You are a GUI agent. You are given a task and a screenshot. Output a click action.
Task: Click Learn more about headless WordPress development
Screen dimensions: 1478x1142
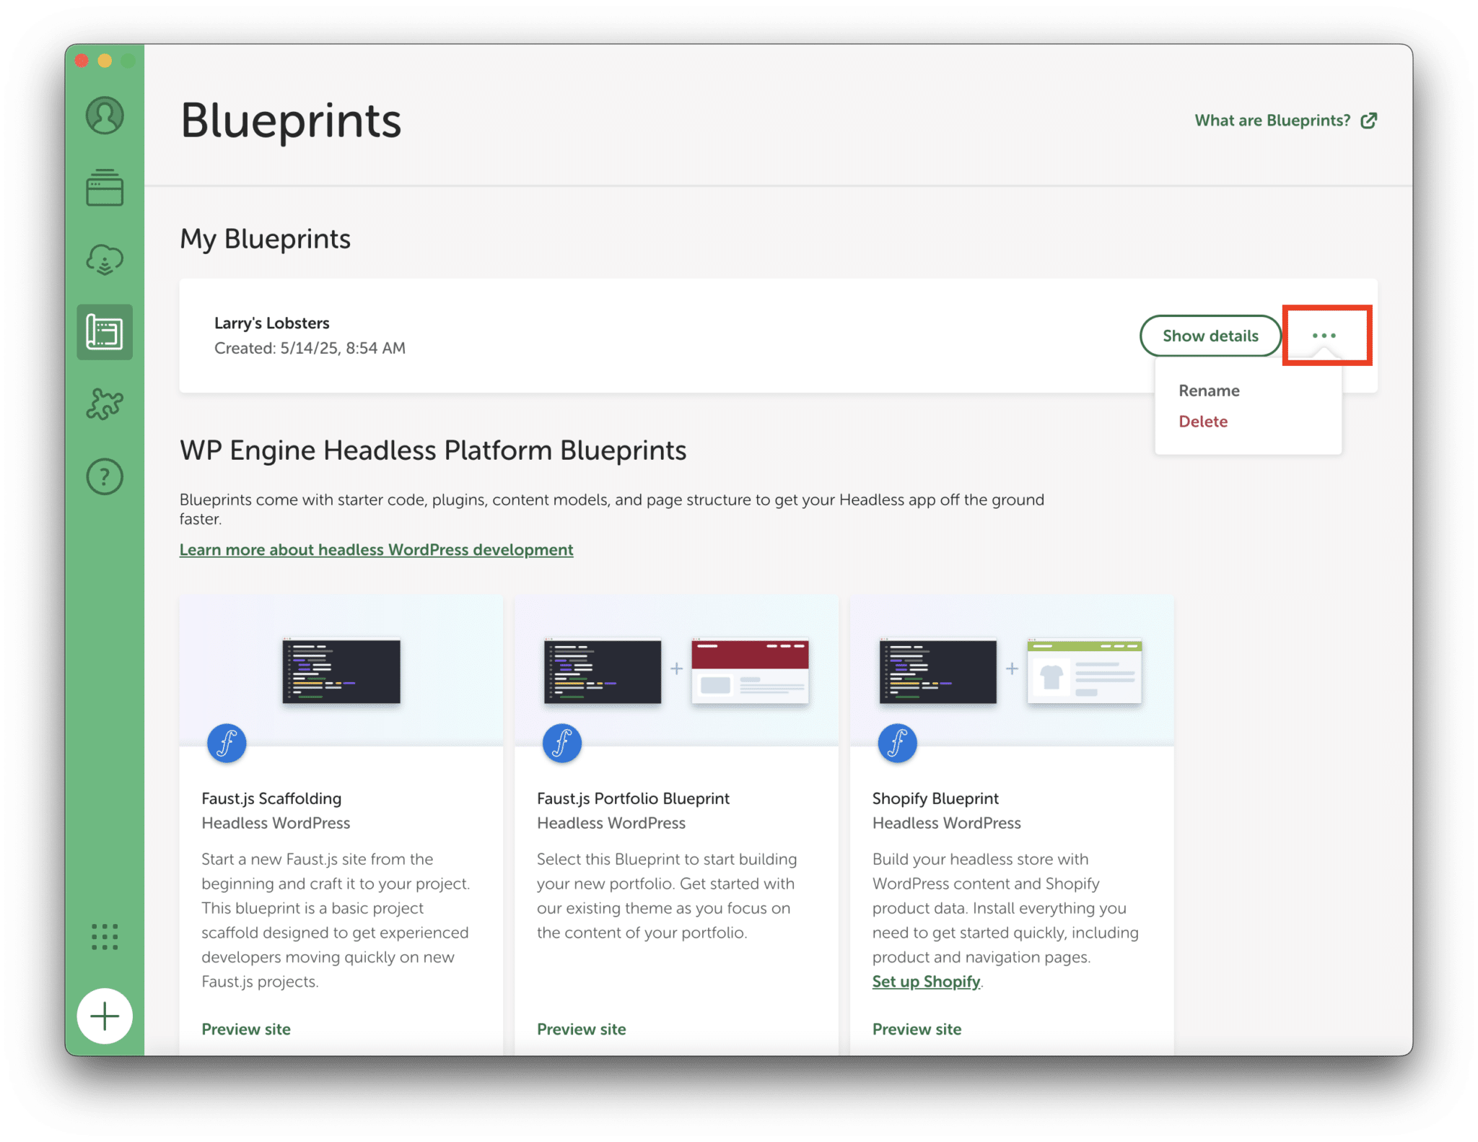click(376, 549)
